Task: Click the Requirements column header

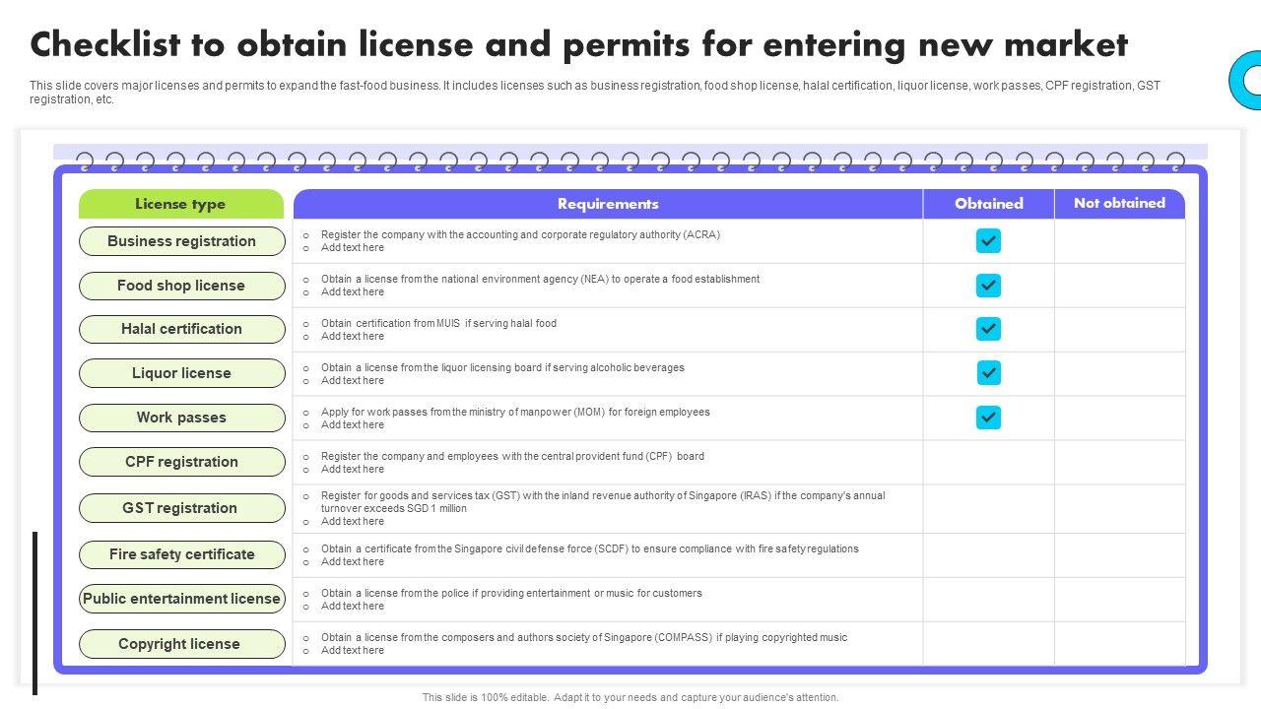Action: [608, 204]
